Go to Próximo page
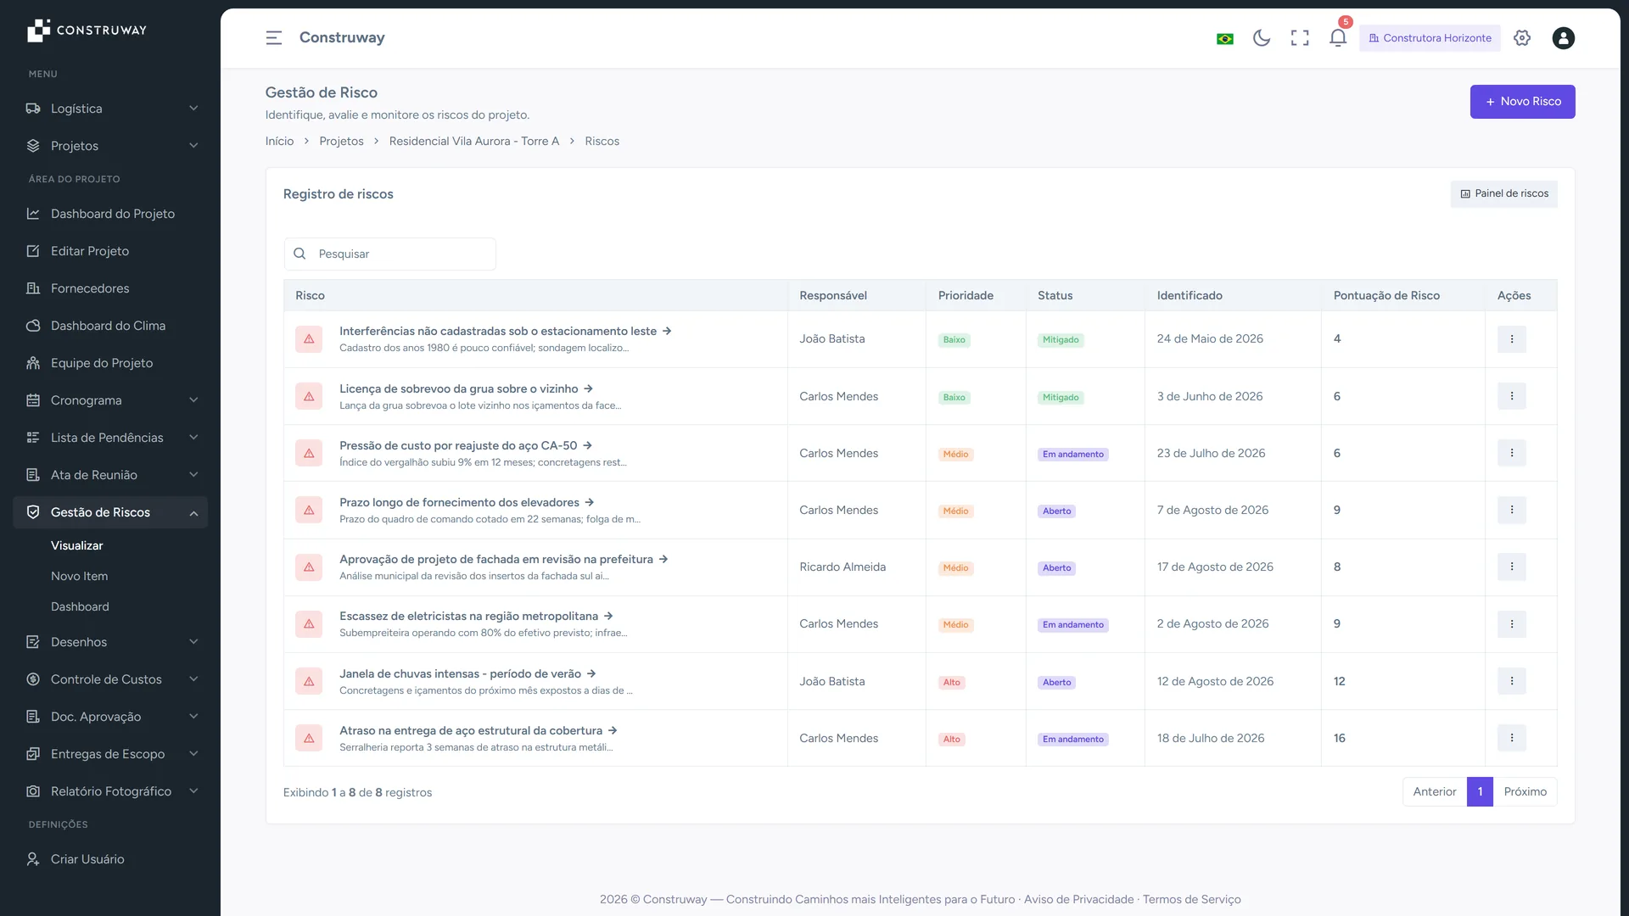The height and width of the screenshot is (916, 1629). [1525, 792]
